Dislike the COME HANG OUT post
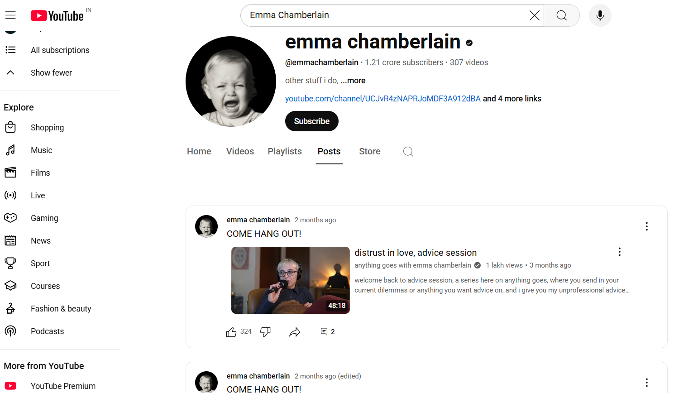Image resolution: width=674 pixels, height=393 pixels. point(265,332)
